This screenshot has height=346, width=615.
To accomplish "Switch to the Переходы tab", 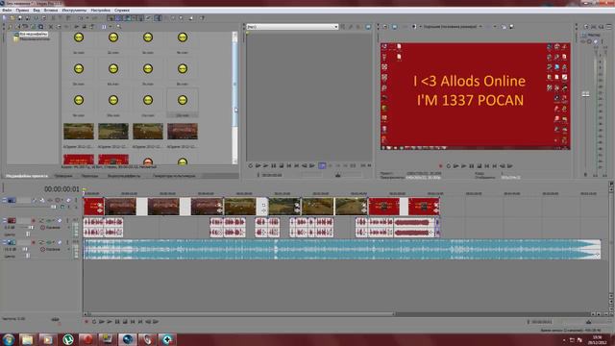I will [89, 176].
